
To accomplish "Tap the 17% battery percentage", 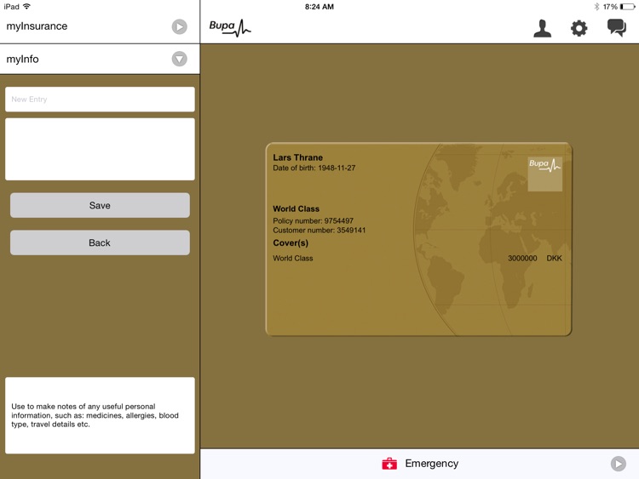I will [610, 7].
